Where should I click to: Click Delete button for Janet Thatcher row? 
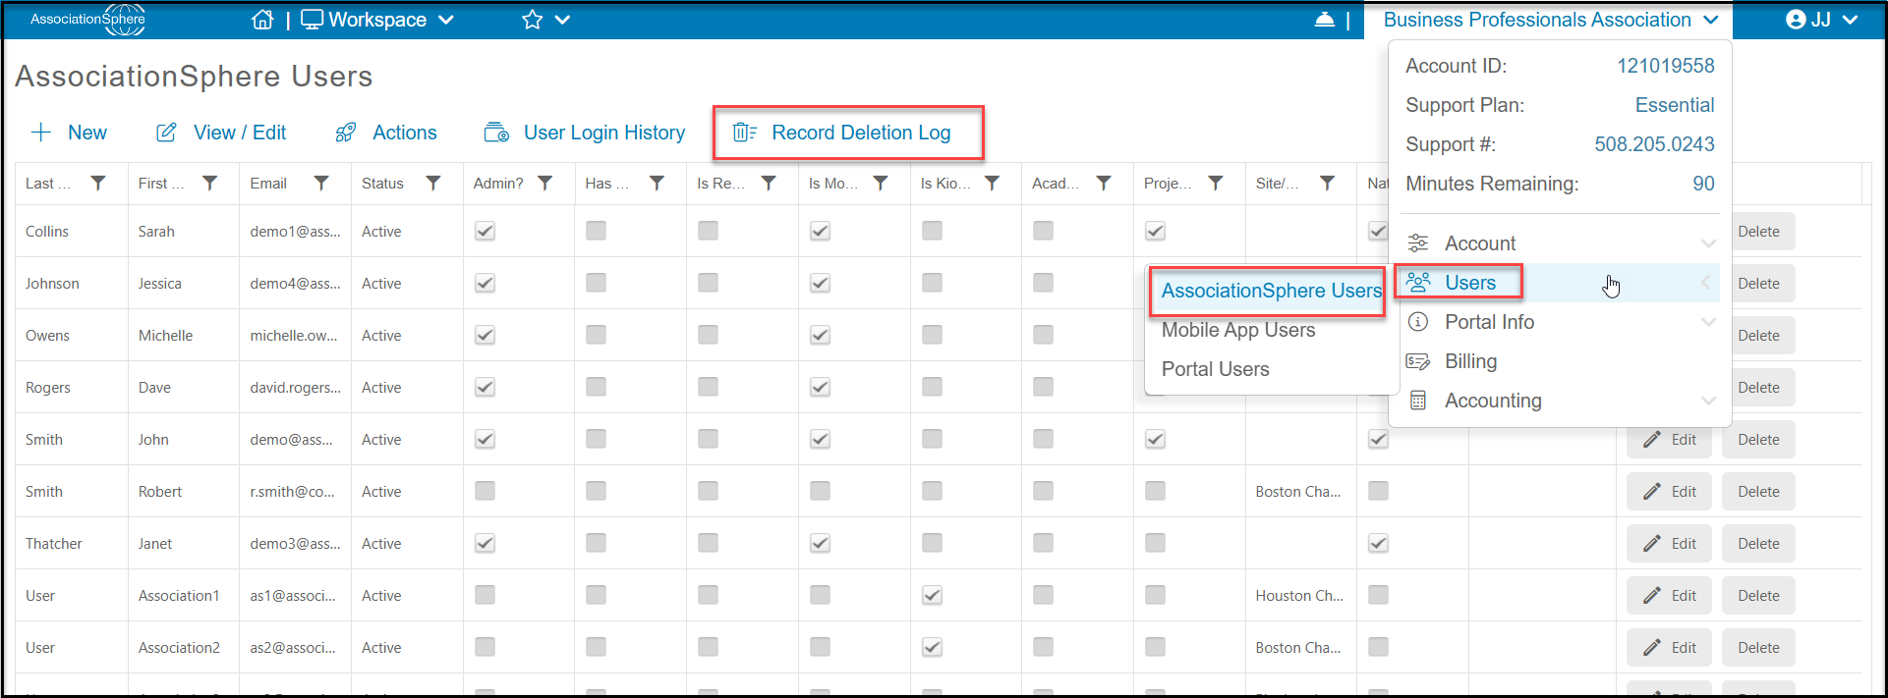pyautogui.click(x=1758, y=543)
